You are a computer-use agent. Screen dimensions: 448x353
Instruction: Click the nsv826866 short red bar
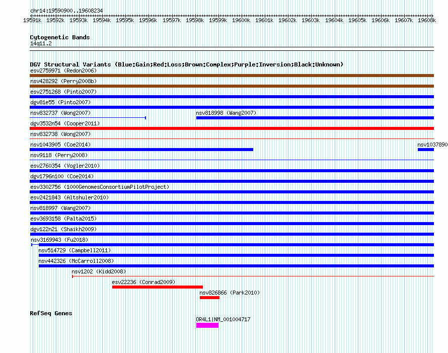(209, 298)
